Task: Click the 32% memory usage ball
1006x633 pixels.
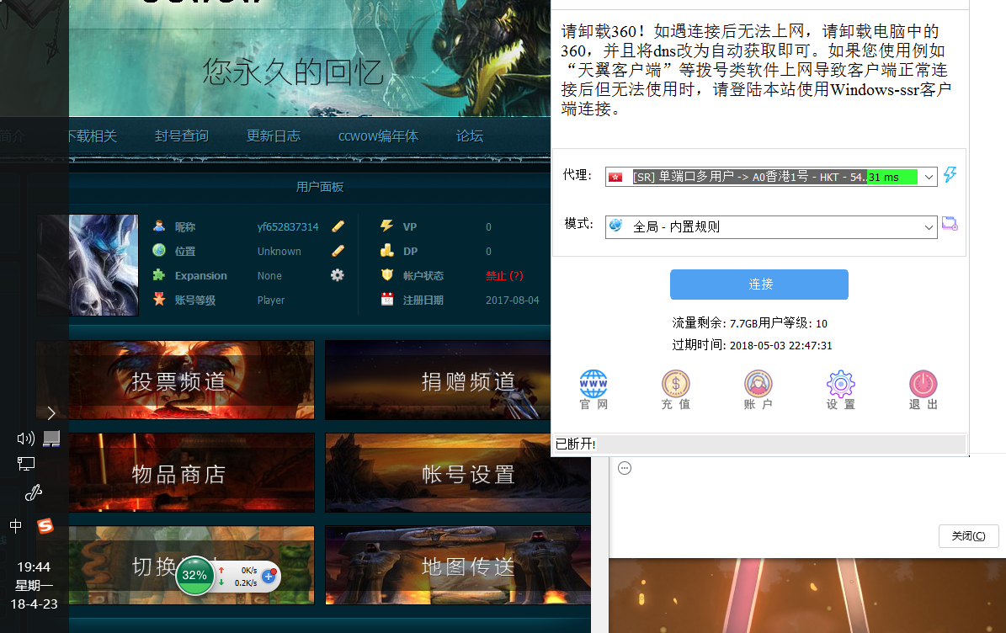Action: [194, 575]
